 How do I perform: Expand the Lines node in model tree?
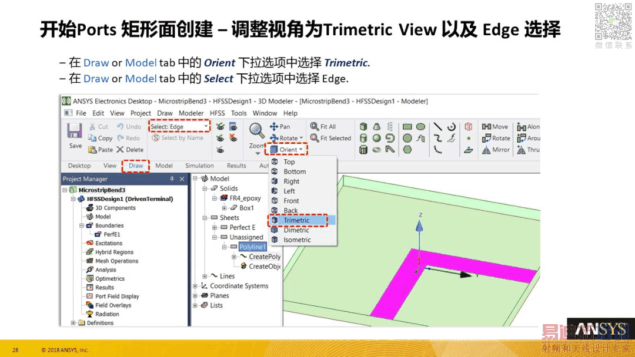[205, 276]
